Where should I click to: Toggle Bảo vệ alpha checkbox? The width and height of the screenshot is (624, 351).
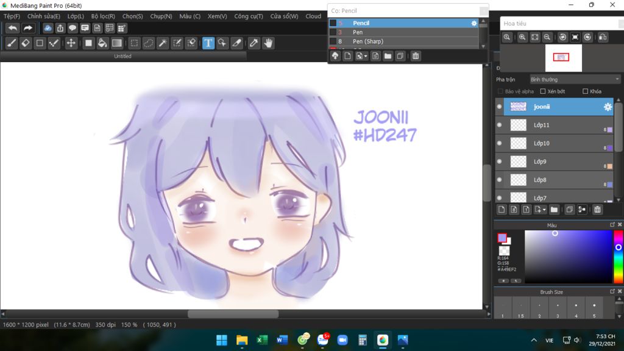tap(501, 91)
